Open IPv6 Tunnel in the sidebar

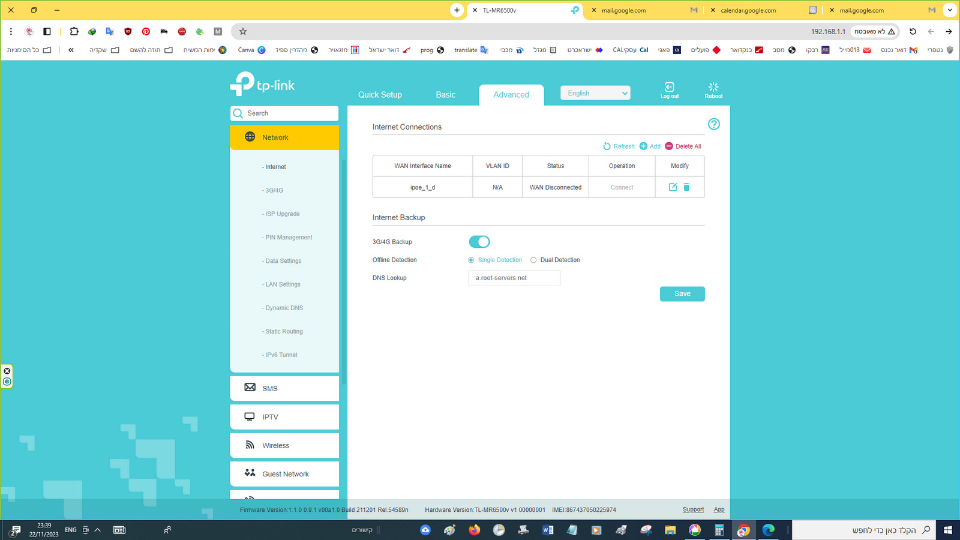click(280, 355)
